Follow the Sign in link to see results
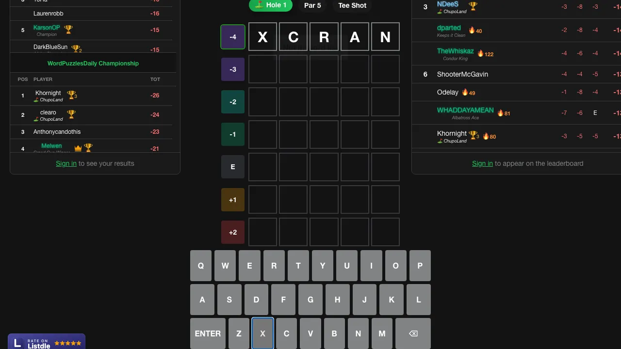The image size is (621, 349). [66, 163]
